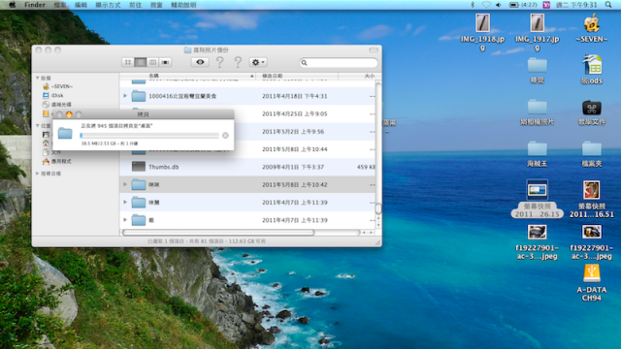Viewport: 621px width, 349px height.
Task: Open the Action gear dropdown menu
Action: [258, 62]
